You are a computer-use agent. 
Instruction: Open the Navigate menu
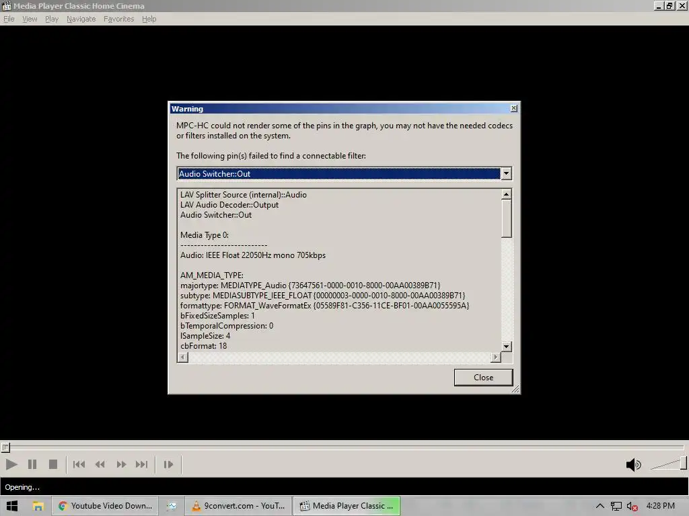81,19
